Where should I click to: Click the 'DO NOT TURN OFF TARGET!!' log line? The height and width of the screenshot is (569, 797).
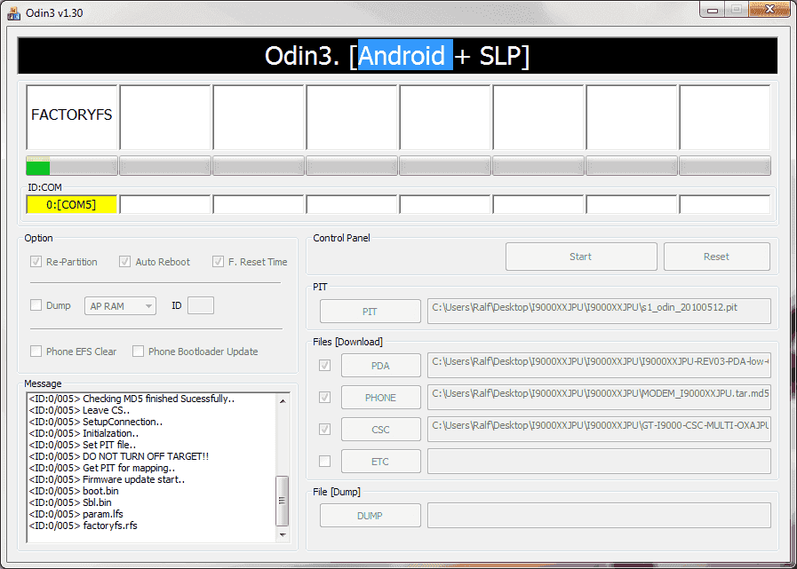[119, 456]
